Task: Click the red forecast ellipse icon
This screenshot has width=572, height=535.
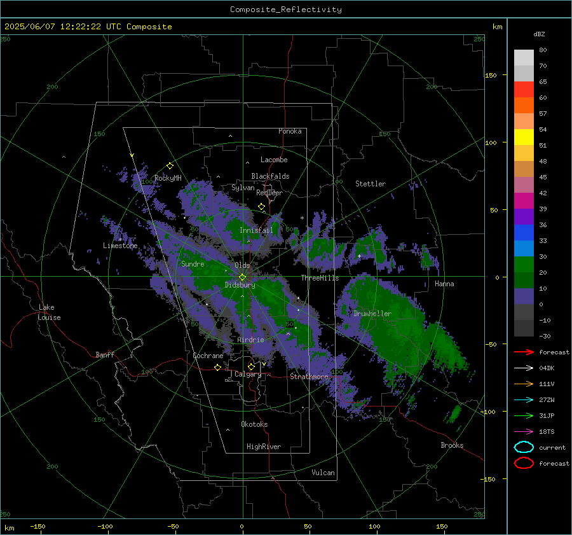Action: point(524,463)
